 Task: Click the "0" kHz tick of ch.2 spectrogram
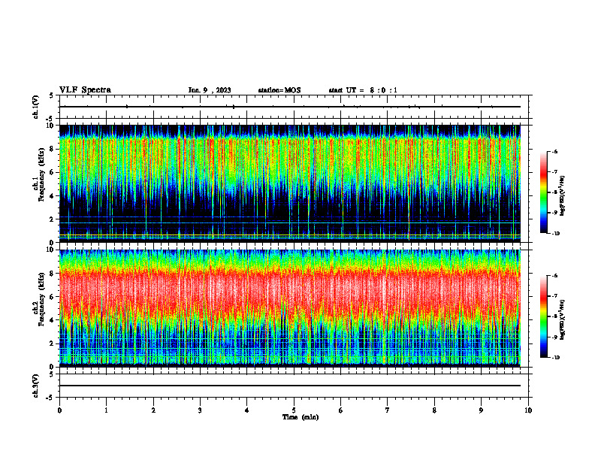click(53, 367)
